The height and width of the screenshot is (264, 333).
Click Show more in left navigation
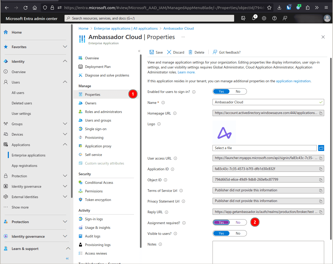(x=20, y=207)
